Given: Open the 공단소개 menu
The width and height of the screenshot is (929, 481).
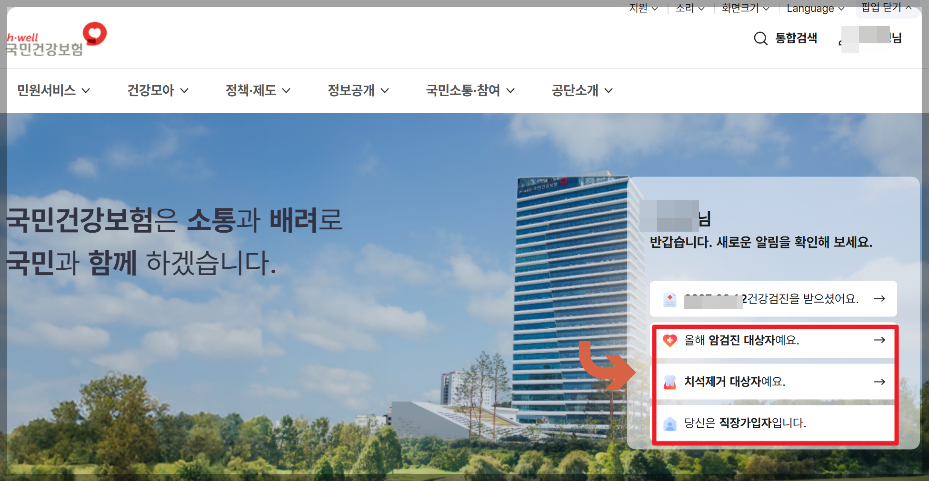Looking at the screenshot, I should 582,90.
